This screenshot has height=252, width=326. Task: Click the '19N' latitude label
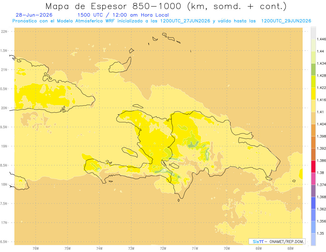(x=4, y=146)
